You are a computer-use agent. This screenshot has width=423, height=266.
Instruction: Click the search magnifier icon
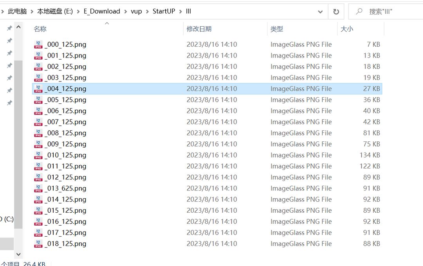point(359,11)
